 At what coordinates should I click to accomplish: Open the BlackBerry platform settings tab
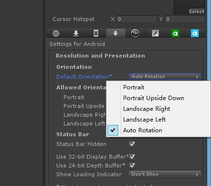[x=135, y=33]
